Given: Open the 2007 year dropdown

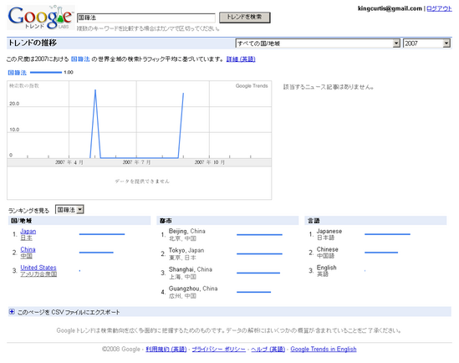Looking at the screenshot, I should pyautogui.click(x=426, y=43).
